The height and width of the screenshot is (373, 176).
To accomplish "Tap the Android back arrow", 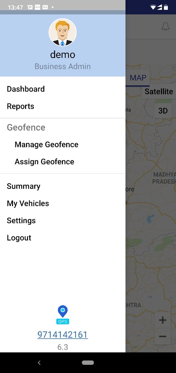I will (39, 363).
